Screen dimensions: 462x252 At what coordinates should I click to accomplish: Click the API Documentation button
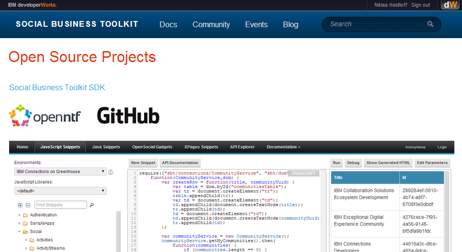[180, 163]
